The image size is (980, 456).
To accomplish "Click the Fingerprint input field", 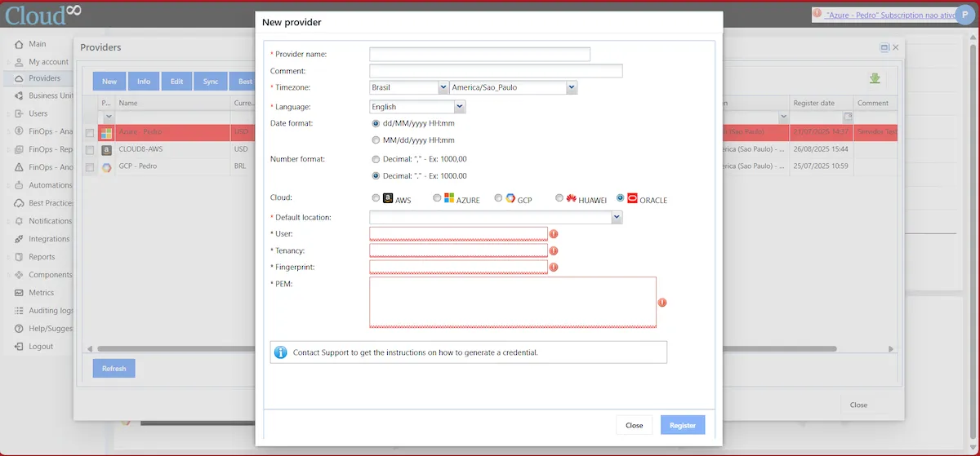I will pos(459,267).
